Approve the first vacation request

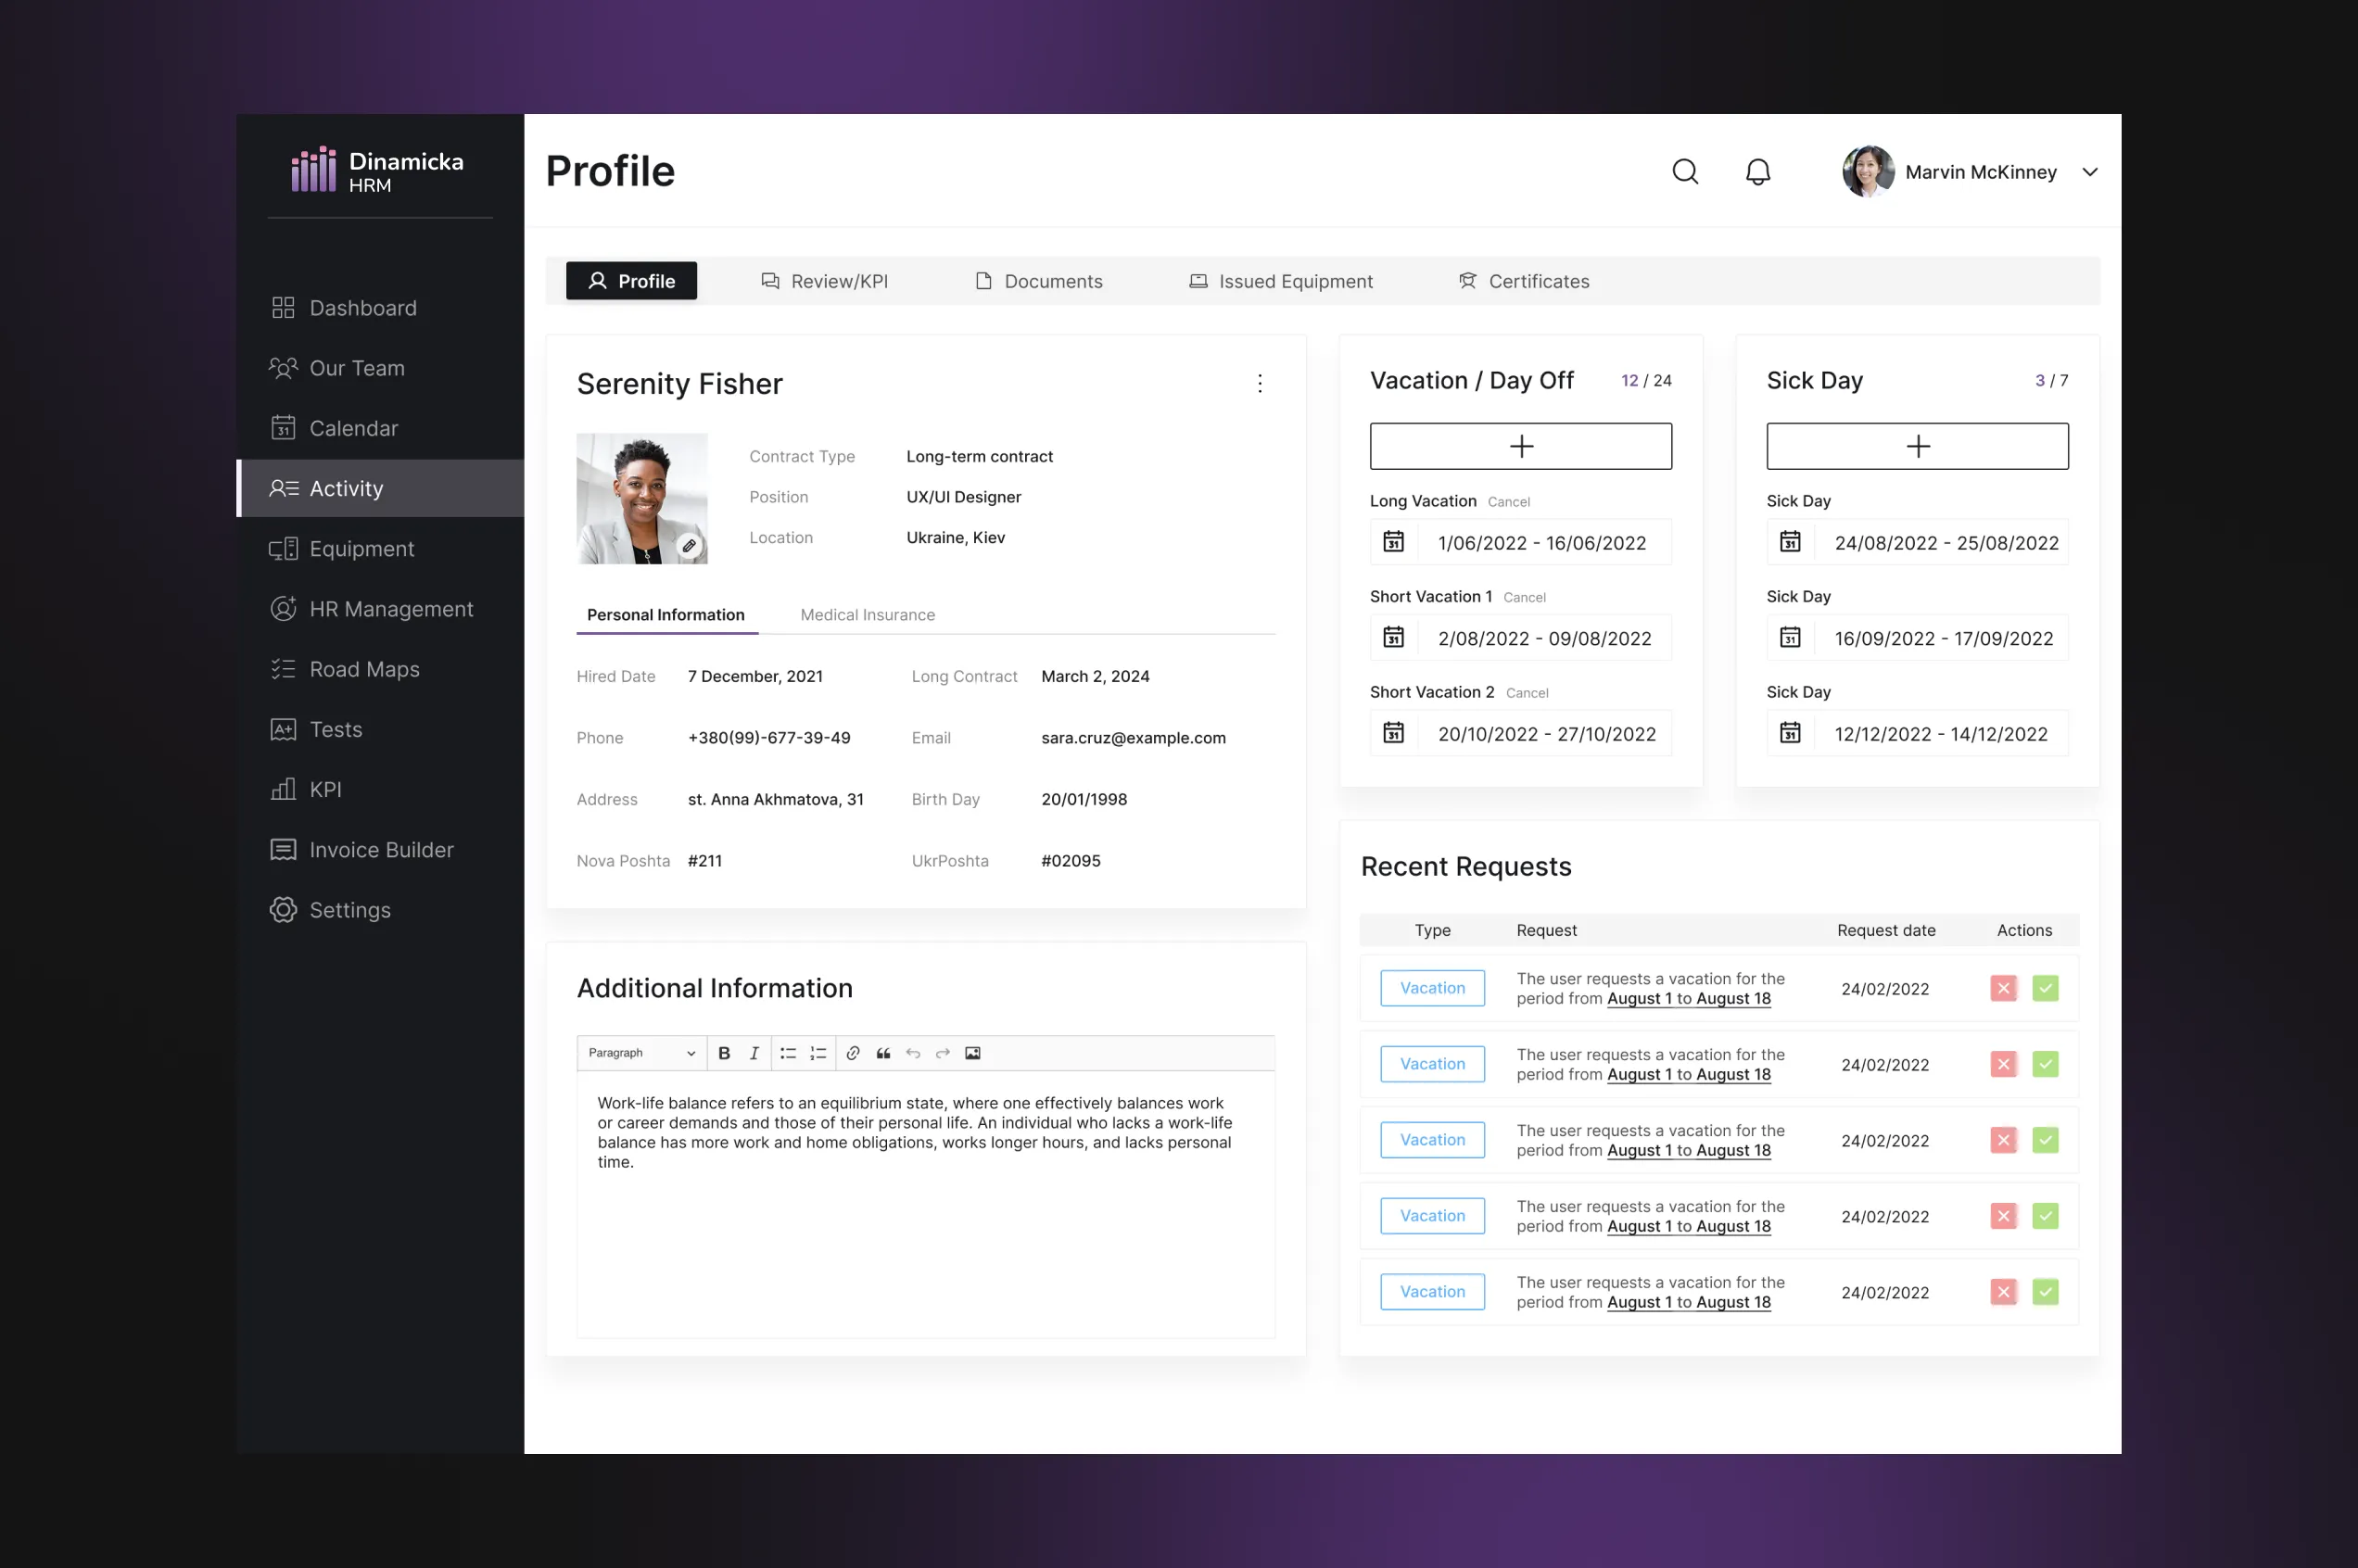click(x=2045, y=988)
